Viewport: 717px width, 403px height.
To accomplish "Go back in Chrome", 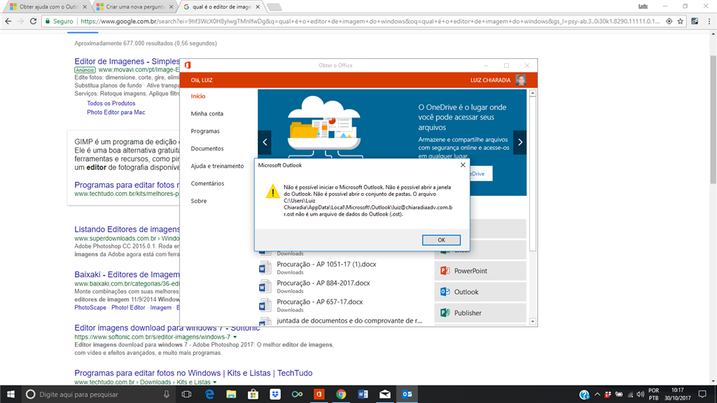I will [x=8, y=21].
